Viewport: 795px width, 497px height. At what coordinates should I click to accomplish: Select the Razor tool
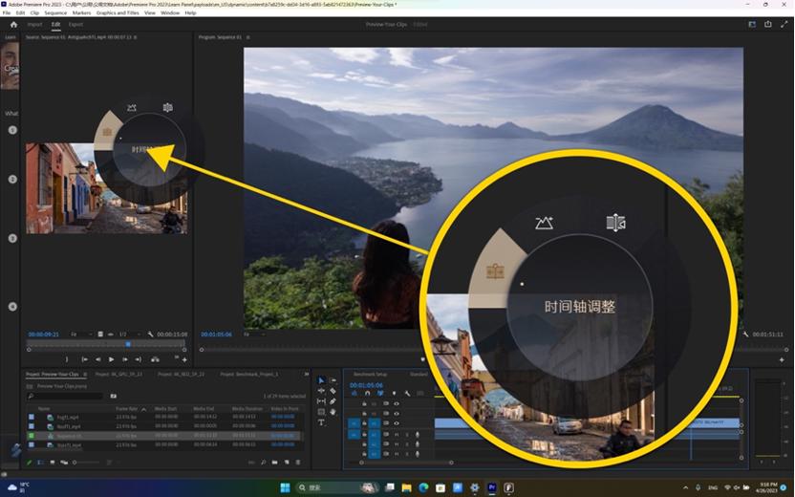[x=333, y=391]
